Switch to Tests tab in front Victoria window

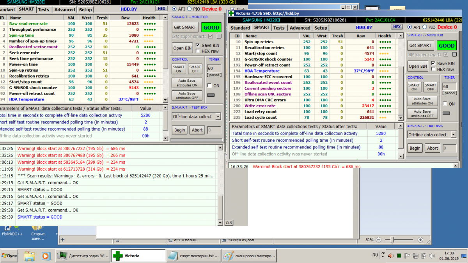[278, 28]
